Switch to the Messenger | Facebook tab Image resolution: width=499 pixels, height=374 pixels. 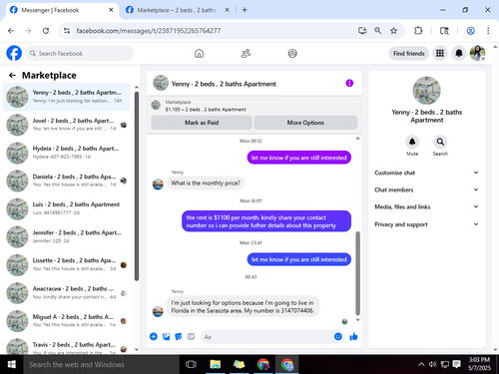(x=62, y=10)
